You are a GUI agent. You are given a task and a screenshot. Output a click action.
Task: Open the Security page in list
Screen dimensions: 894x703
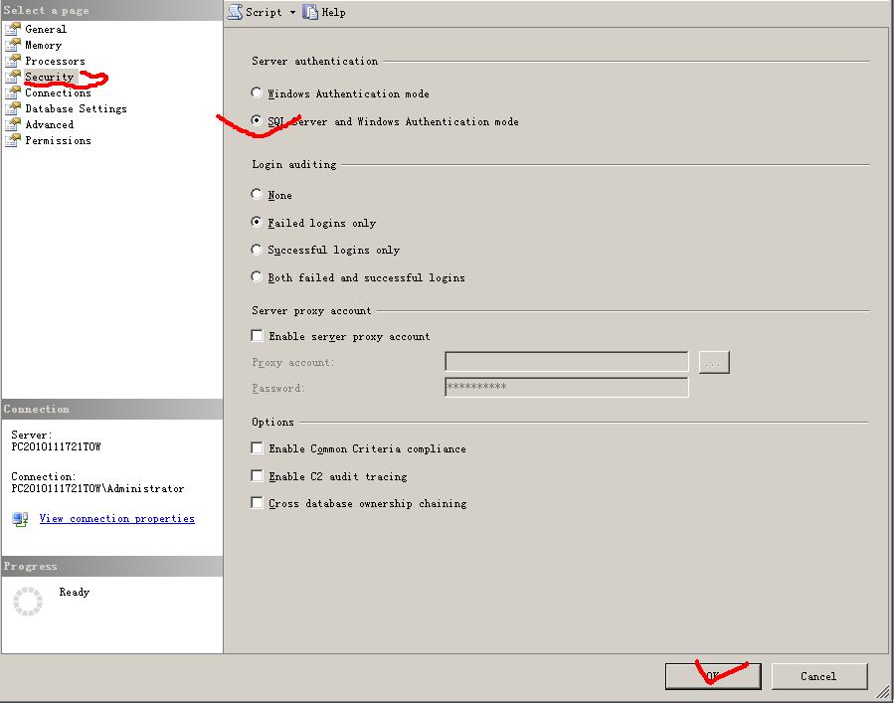49,77
